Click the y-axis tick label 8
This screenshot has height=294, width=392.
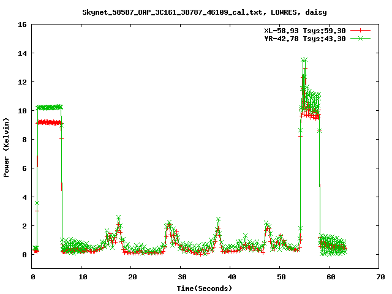click(24, 140)
